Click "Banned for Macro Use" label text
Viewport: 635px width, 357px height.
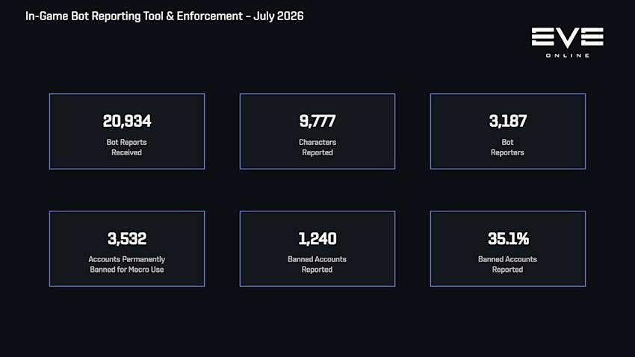point(127,270)
